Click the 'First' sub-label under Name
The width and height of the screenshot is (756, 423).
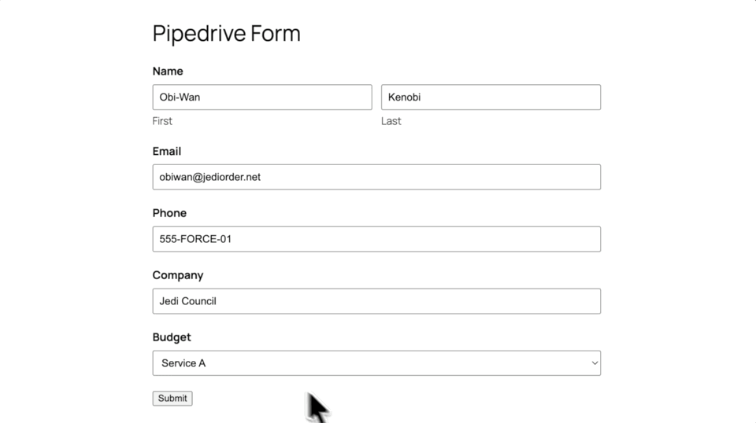pos(162,121)
